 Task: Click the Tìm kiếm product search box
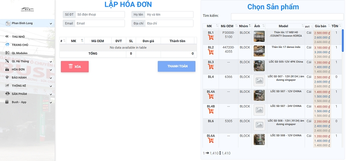[x=287, y=17]
